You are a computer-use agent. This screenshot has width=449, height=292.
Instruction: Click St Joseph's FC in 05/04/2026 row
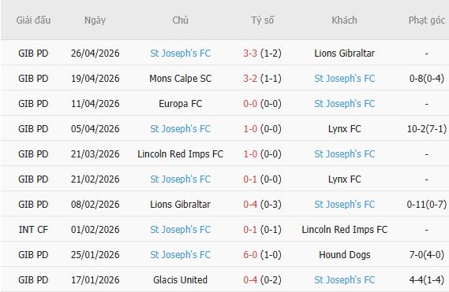(181, 128)
